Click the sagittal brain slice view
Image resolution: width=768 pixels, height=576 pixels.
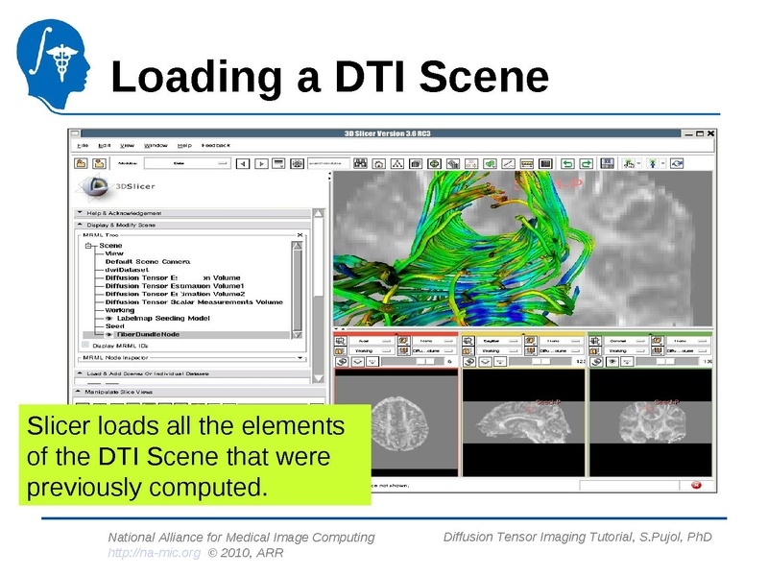pos(523,422)
